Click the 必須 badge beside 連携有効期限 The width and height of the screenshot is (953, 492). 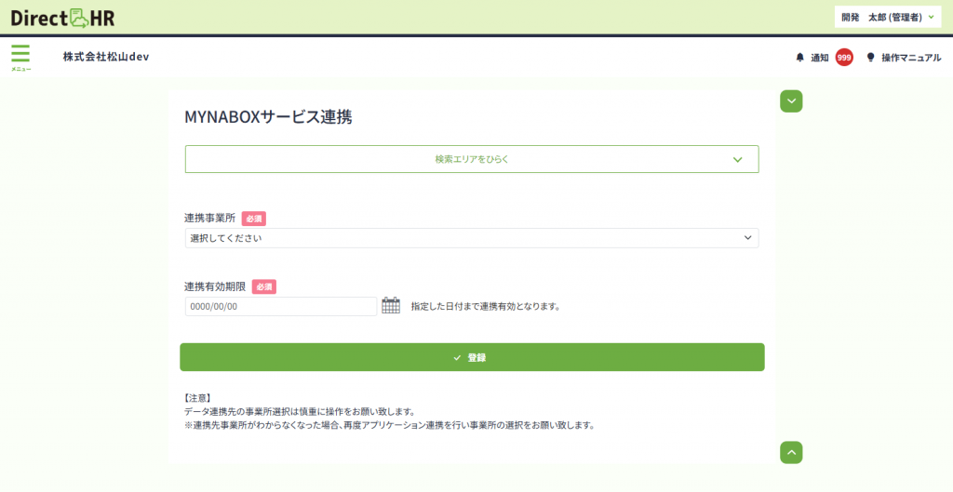(x=263, y=286)
